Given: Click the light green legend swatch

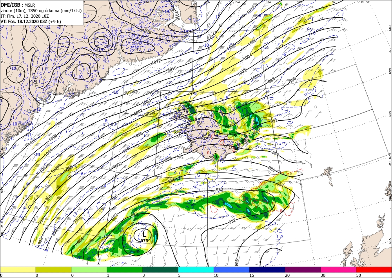Looking at the screenshot, I should (89, 269).
